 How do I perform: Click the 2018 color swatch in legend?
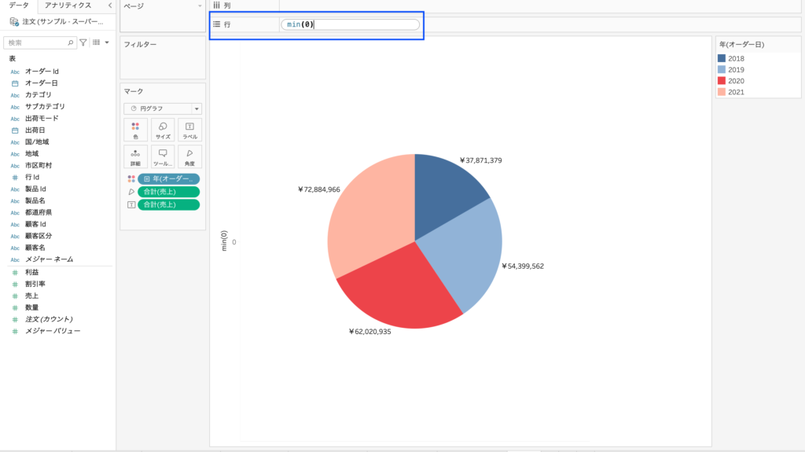[722, 58]
